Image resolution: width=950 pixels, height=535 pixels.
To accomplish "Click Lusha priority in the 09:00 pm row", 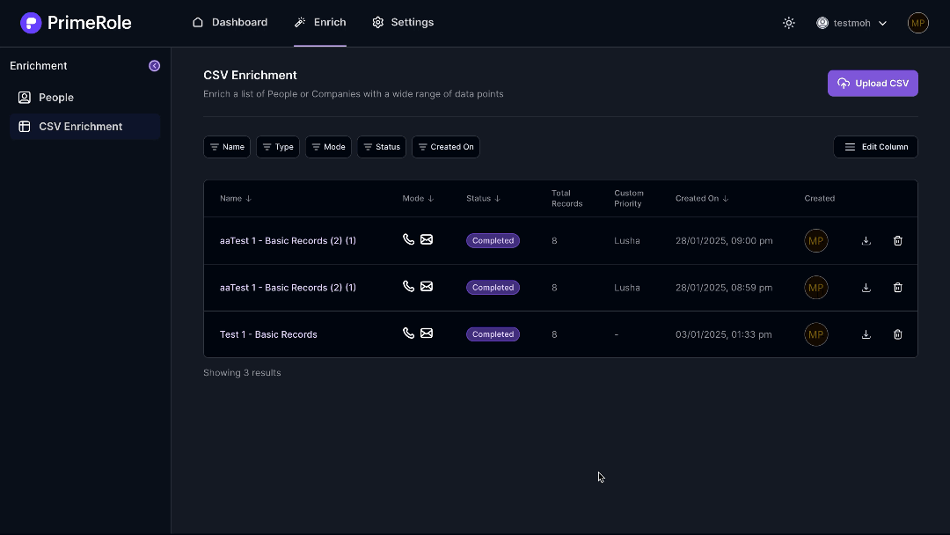I will [627, 241].
